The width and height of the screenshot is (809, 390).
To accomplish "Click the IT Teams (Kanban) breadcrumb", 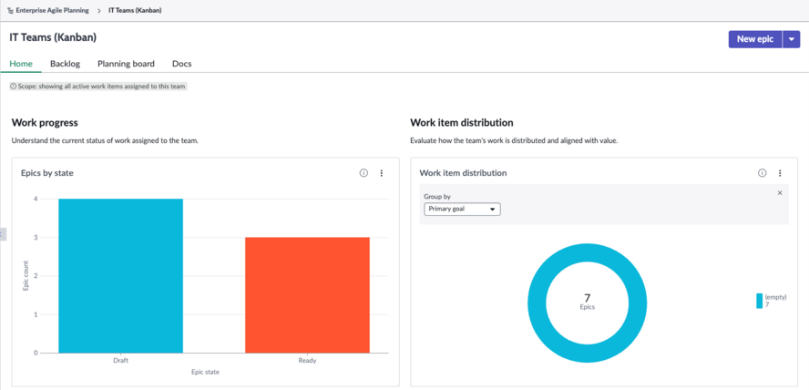I will click(x=135, y=10).
